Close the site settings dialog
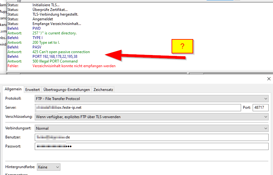The height and width of the screenshot is (175, 273). pyautogui.click(x=269, y=79)
